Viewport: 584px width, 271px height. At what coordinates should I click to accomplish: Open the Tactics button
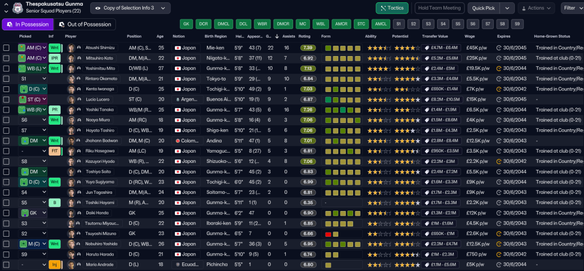tap(391, 8)
